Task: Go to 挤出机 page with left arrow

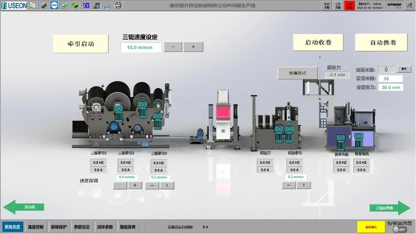Action: [x=24, y=207]
